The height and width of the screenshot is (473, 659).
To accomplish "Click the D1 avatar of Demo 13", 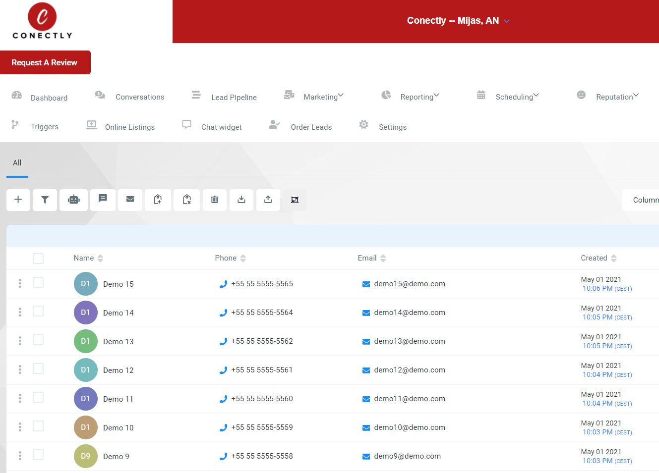I will point(86,341).
